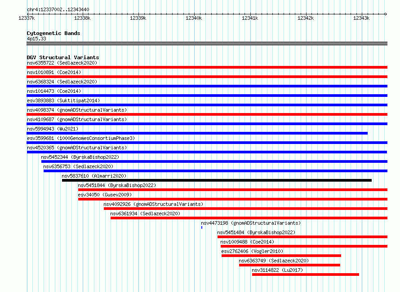This screenshot has width=400, height=292.
Task: Click the 4p15.33 band label
Action: [36, 39]
